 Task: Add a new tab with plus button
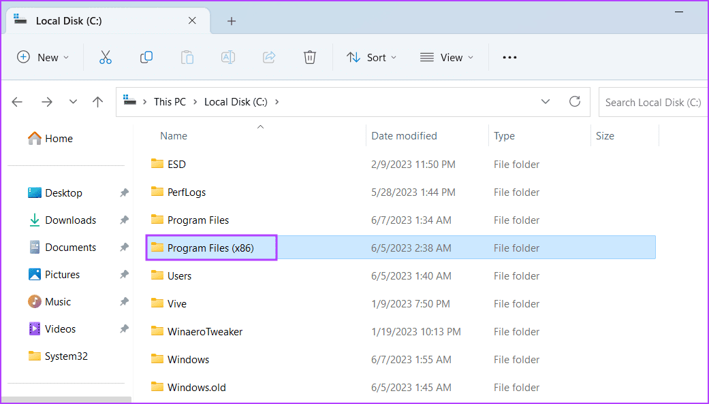(232, 21)
